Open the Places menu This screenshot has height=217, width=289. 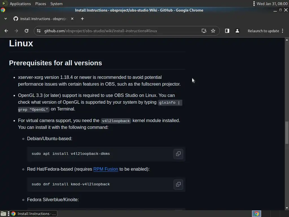click(41, 4)
